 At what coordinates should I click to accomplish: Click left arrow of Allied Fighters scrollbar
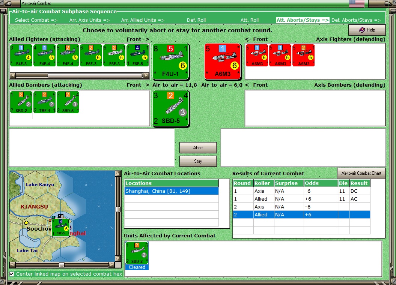click(12, 75)
